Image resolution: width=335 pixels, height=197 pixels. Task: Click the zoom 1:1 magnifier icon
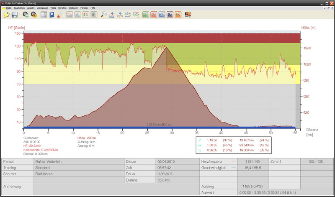click(x=103, y=15)
